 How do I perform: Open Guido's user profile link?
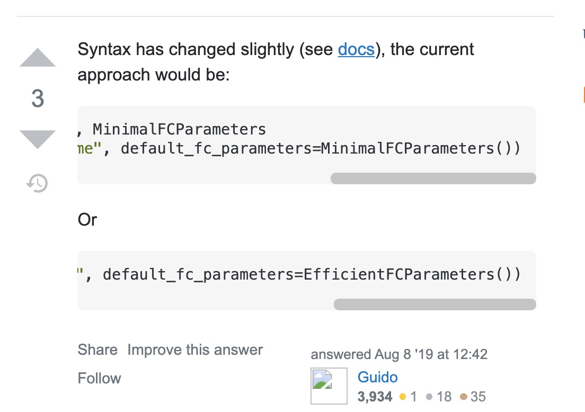pyautogui.click(x=377, y=377)
